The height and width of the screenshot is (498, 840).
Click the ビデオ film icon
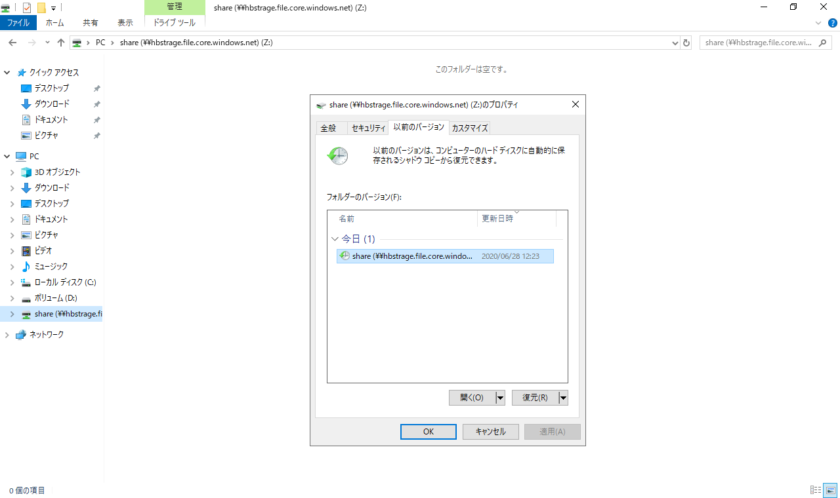point(26,251)
